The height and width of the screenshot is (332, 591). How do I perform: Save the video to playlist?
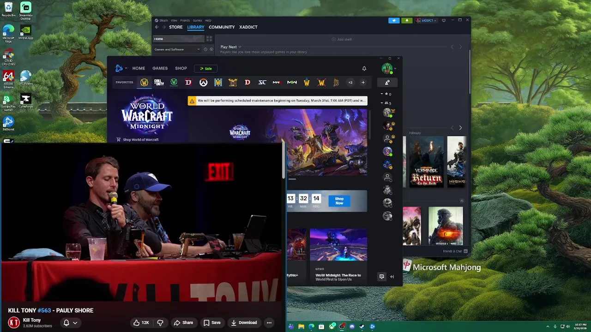pyautogui.click(x=212, y=323)
